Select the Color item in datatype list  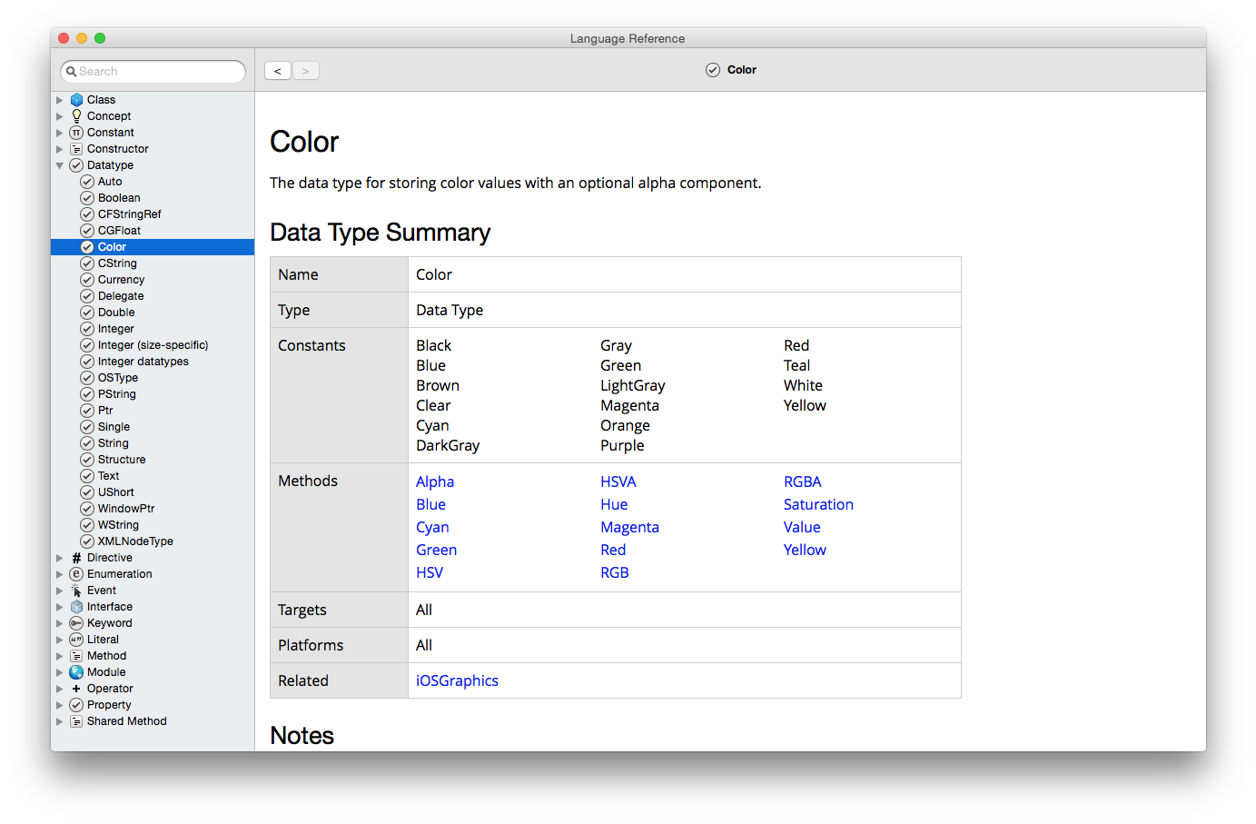[153, 247]
